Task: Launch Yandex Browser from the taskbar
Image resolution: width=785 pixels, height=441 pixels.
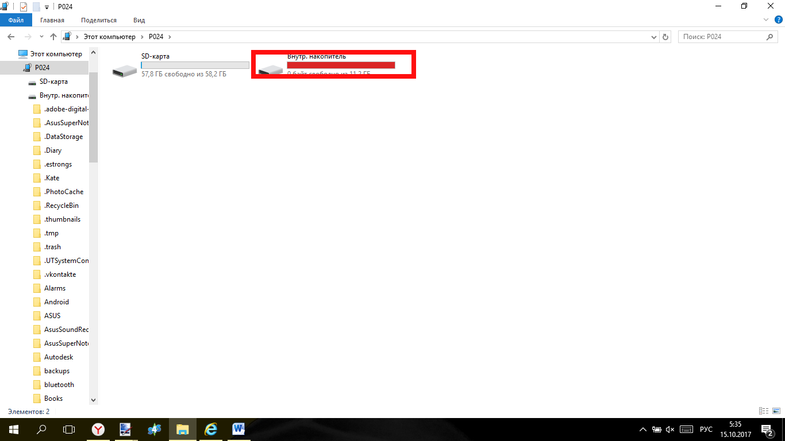Action: (99, 429)
